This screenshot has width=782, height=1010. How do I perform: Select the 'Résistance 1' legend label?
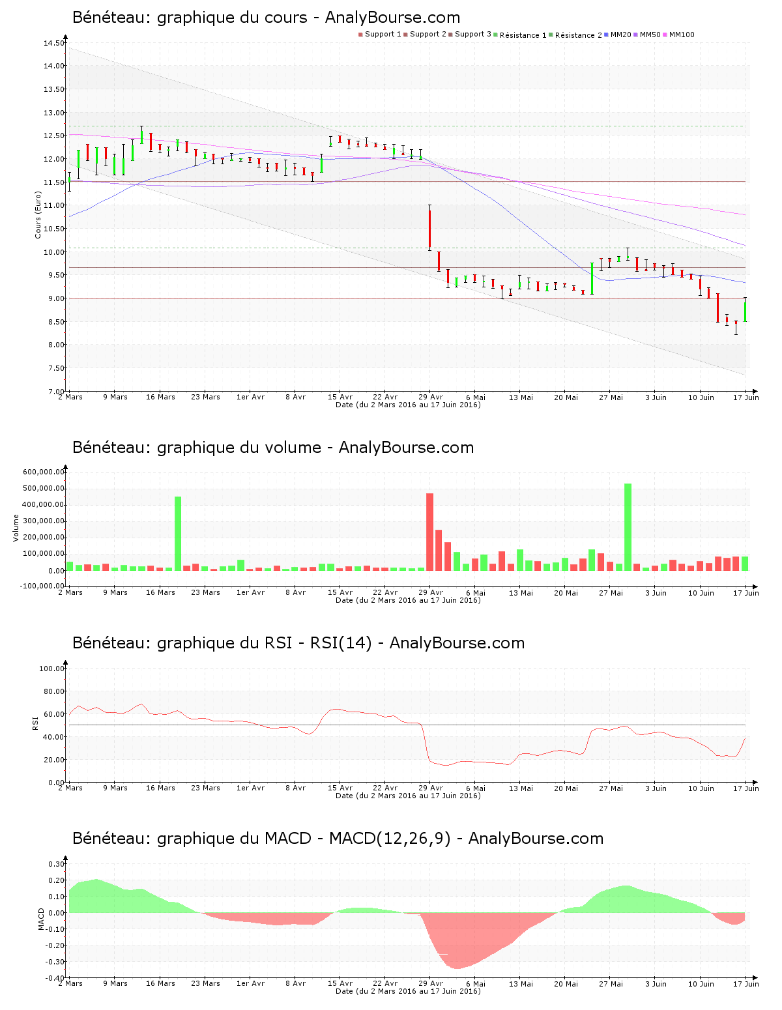coord(523,35)
